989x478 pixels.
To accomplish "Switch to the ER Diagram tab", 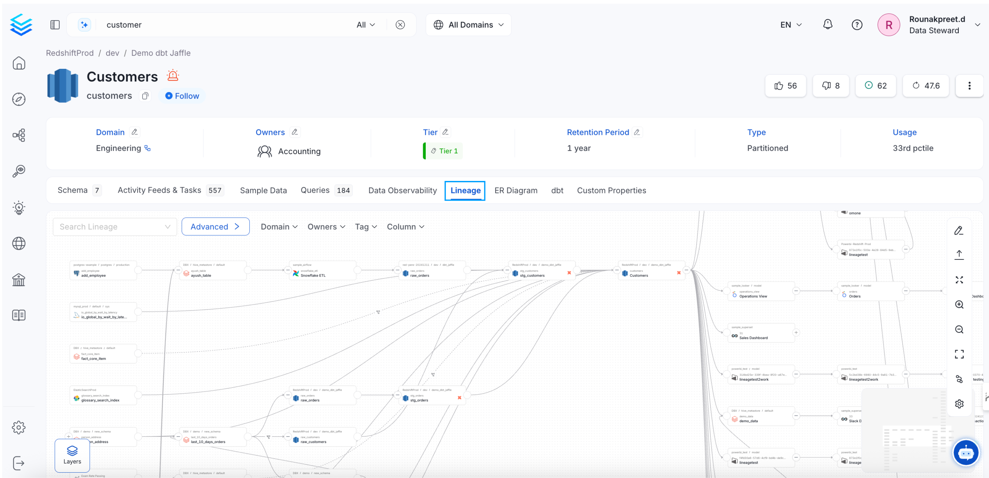I will pos(516,190).
